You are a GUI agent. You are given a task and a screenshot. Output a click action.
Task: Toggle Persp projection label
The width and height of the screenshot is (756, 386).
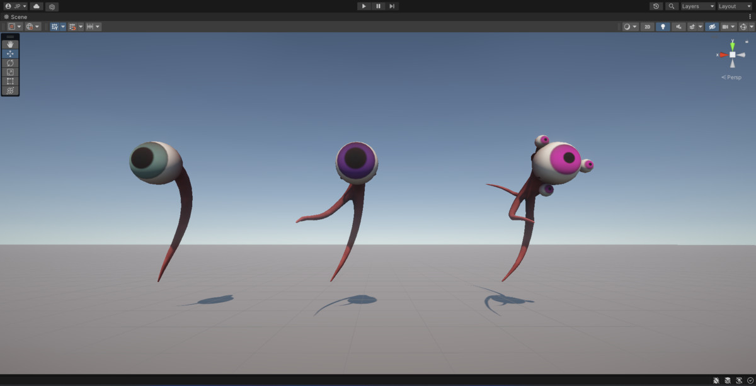732,77
